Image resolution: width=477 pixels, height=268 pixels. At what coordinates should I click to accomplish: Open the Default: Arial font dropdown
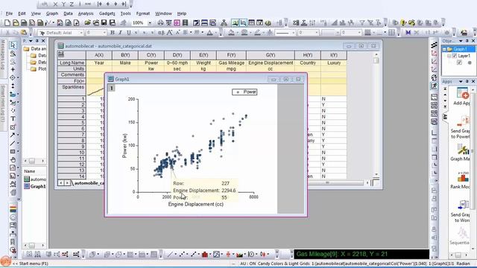[81, 33]
